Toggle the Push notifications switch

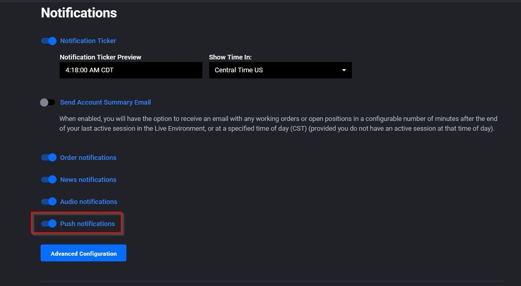tap(48, 223)
